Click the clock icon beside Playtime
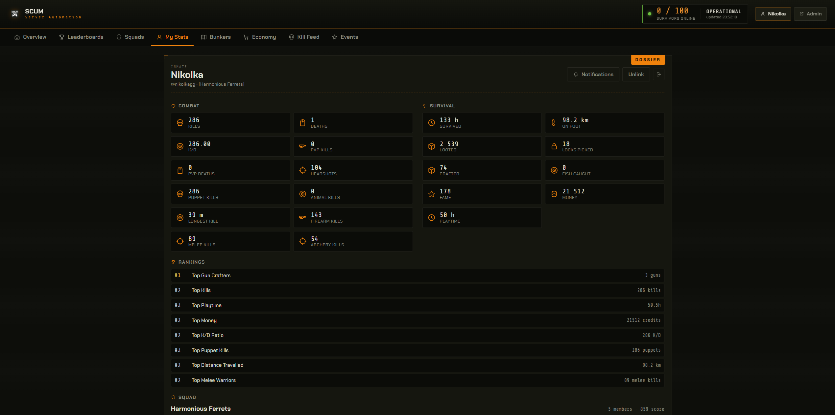Viewport: 835px width, 415px height. tap(432, 218)
